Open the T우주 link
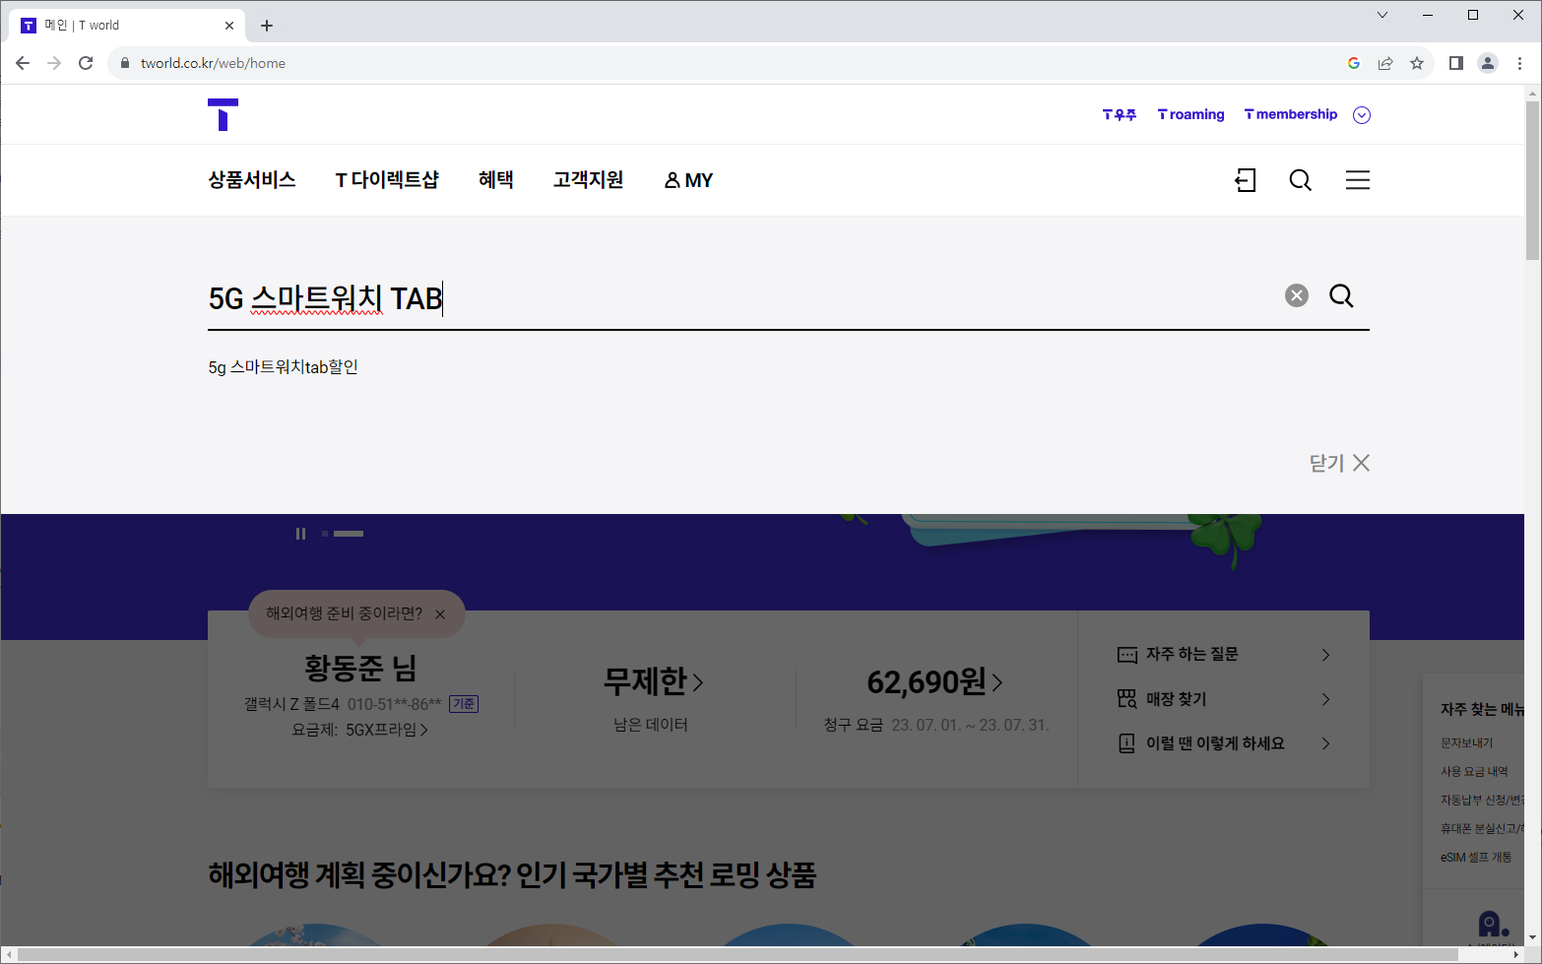 (x=1119, y=114)
